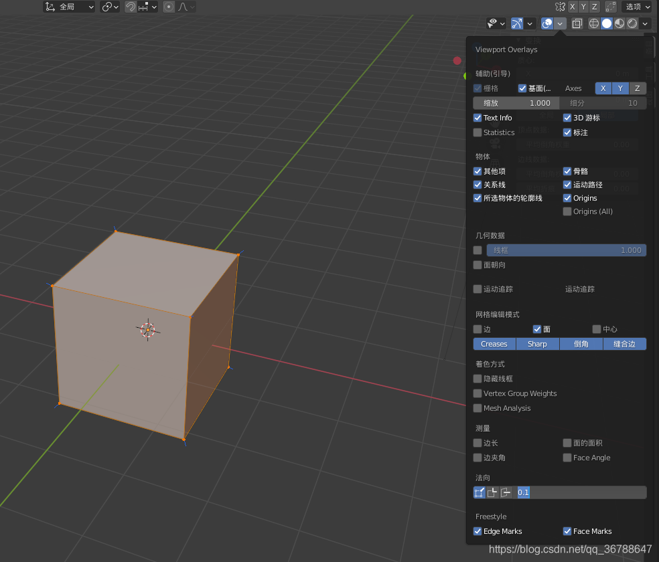Toggle the 骨骼 bones checkbox

pyautogui.click(x=567, y=171)
